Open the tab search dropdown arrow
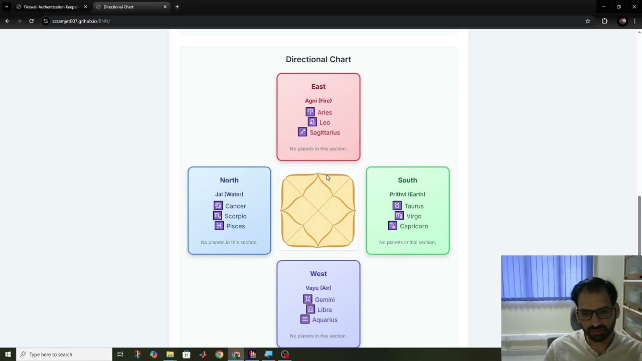This screenshot has width=642, height=361. point(7,7)
